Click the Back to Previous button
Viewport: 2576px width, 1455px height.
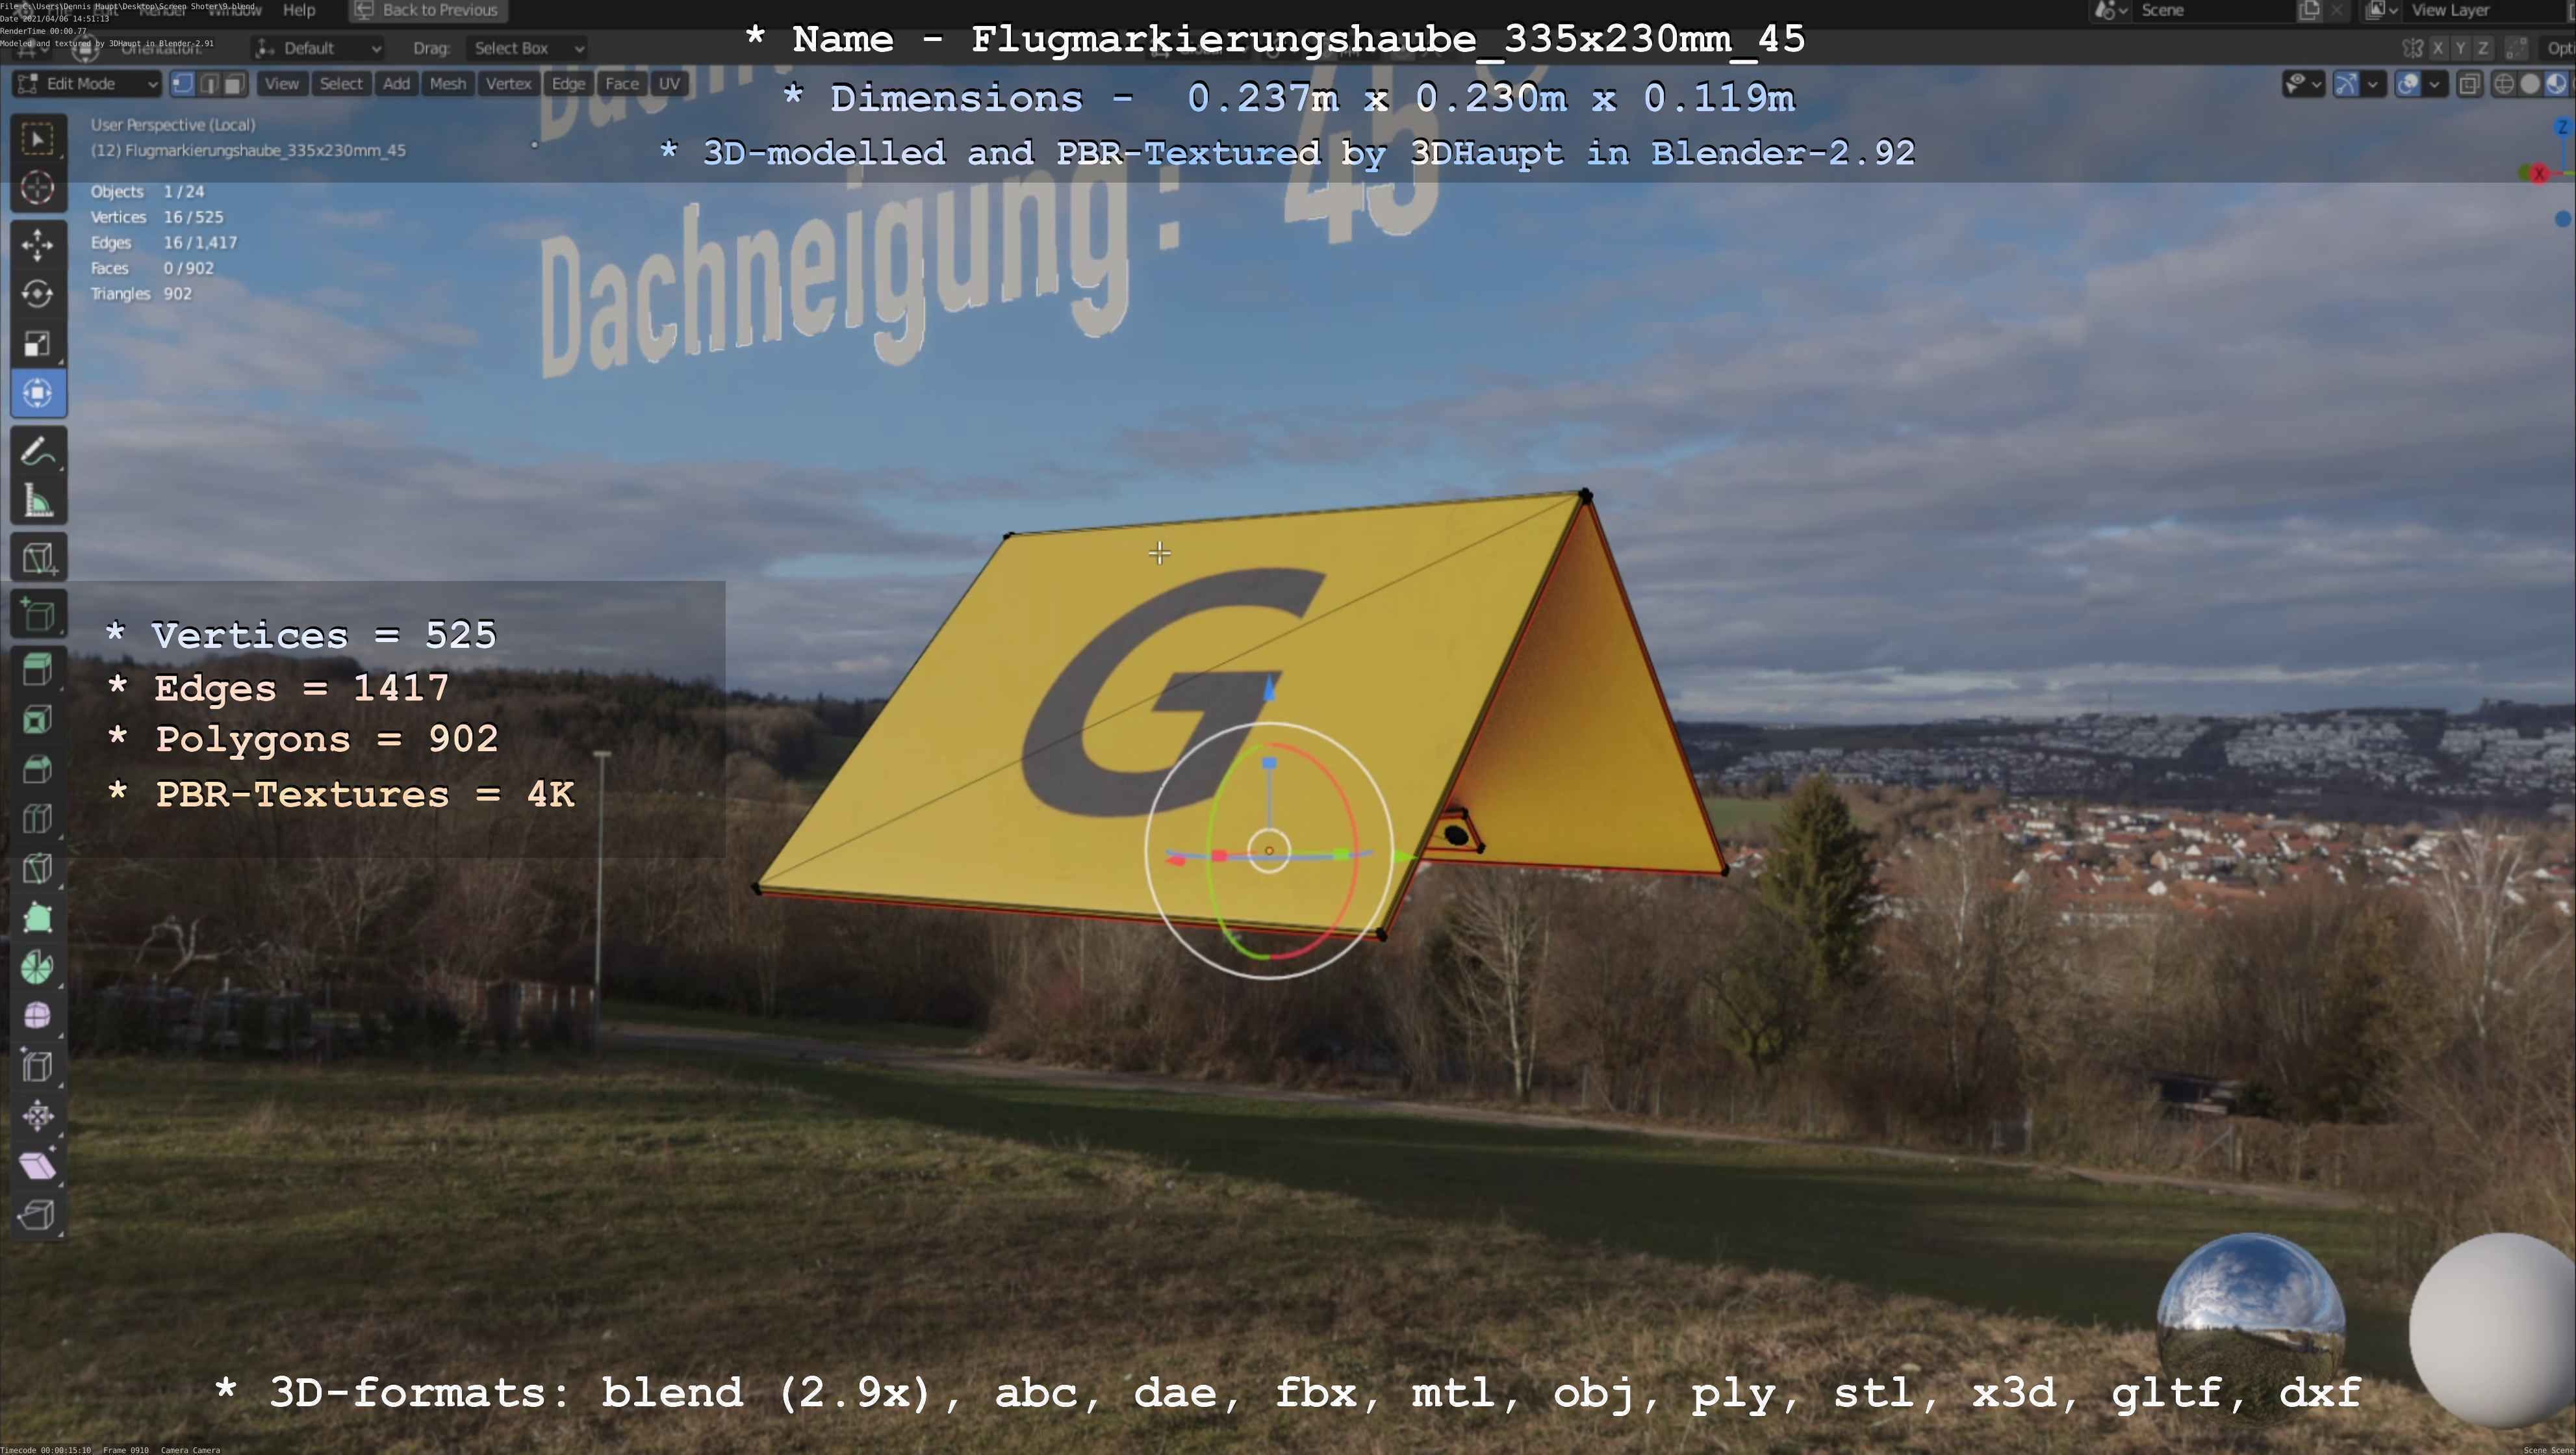pyautogui.click(x=428, y=10)
